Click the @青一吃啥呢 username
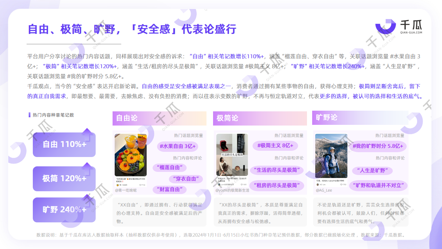The height and width of the screenshot is (249, 442). coord(126,190)
